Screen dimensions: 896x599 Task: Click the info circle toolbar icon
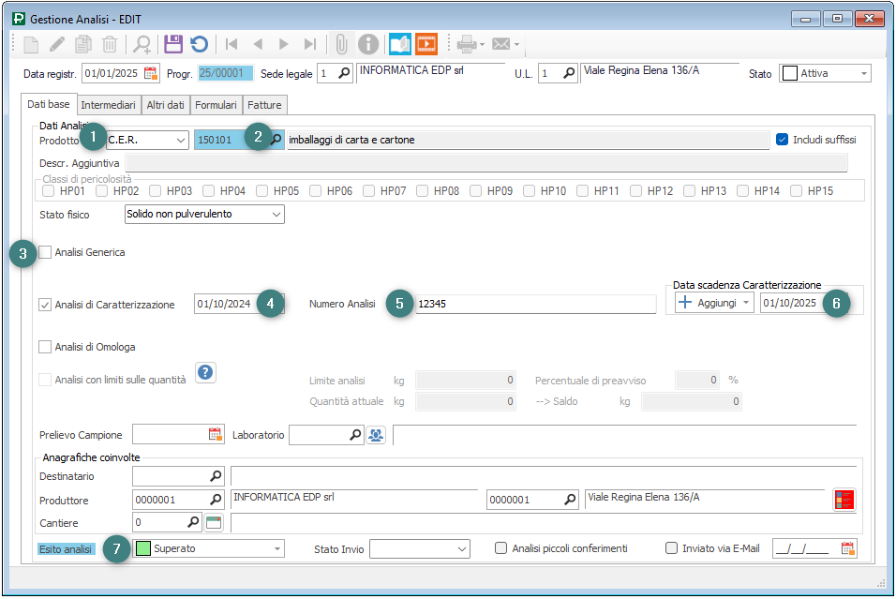click(368, 44)
